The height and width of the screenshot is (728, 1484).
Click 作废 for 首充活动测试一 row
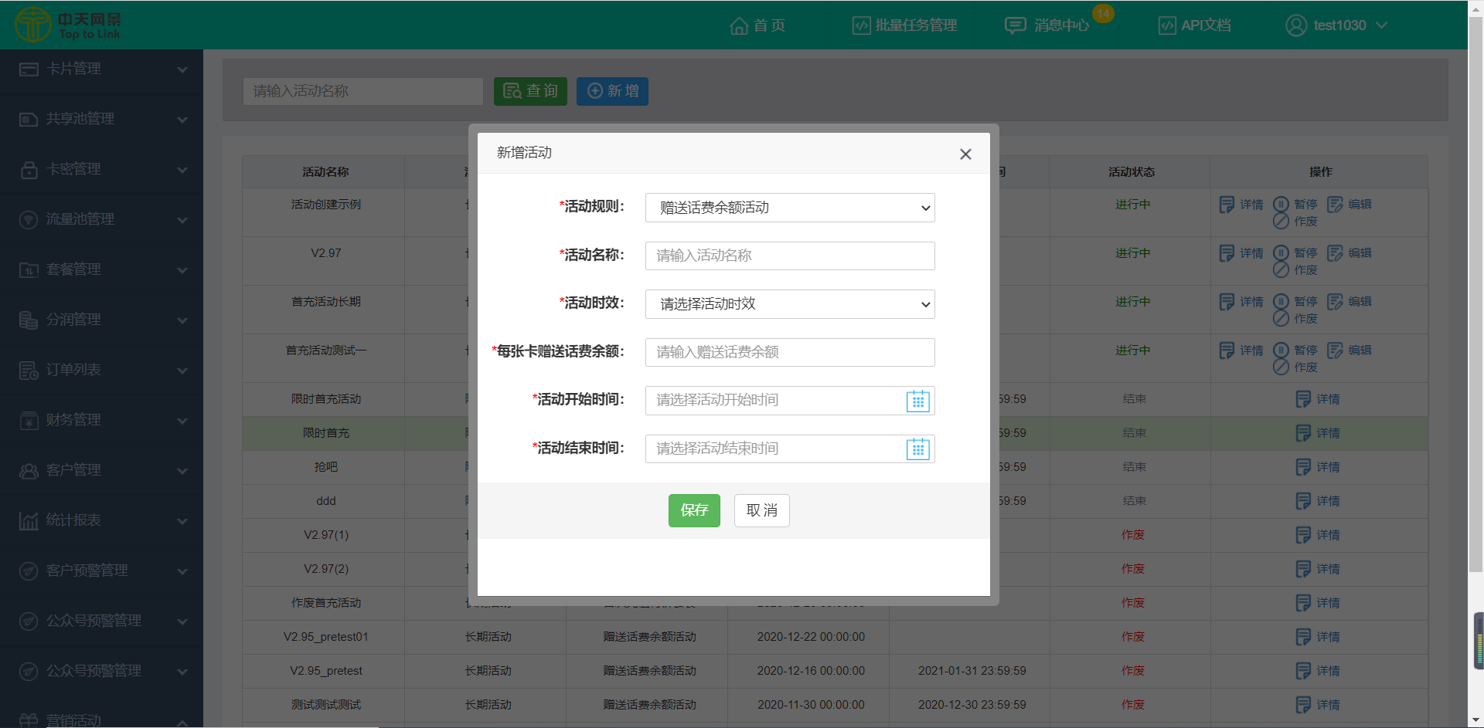click(1295, 367)
